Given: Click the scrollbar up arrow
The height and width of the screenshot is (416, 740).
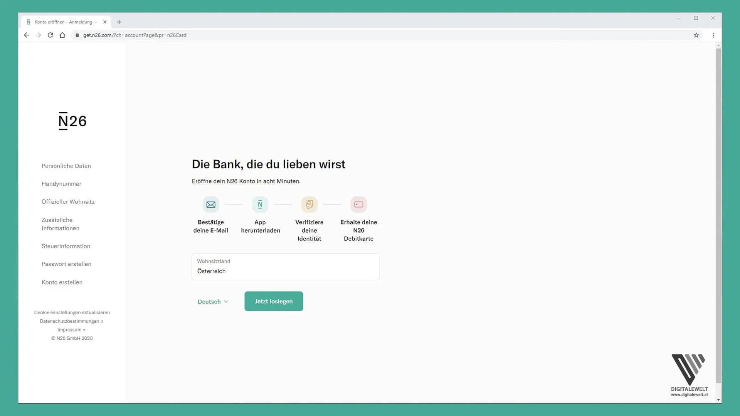Looking at the screenshot, I should coord(718,45).
